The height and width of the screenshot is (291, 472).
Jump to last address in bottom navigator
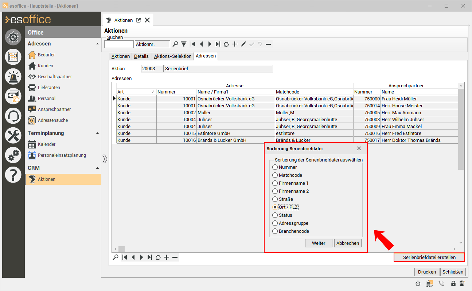(x=150, y=257)
